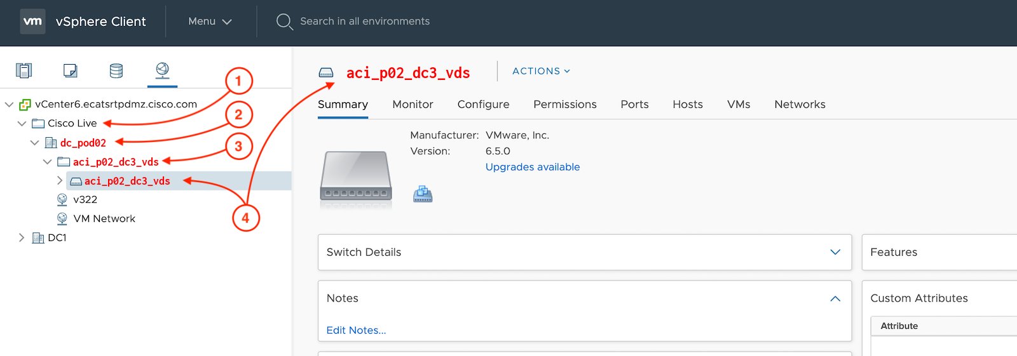The width and height of the screenshot is (1017, 356).
Task: Open the Hosts and Clusters inventory icon
Action: tap(24, 70)
